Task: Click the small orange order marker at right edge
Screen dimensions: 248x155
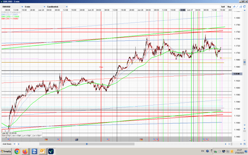Action: pos(221,58)
